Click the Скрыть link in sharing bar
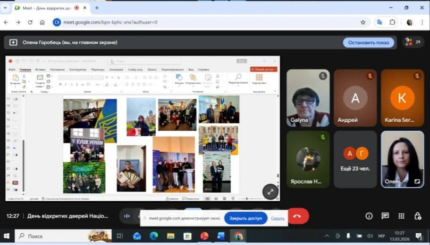This screenshot has height=245, width=430. (x=278, y=218)
